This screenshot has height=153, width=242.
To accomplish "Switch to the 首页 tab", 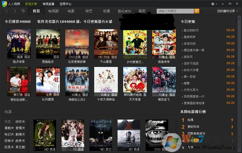I will [36, 11].
